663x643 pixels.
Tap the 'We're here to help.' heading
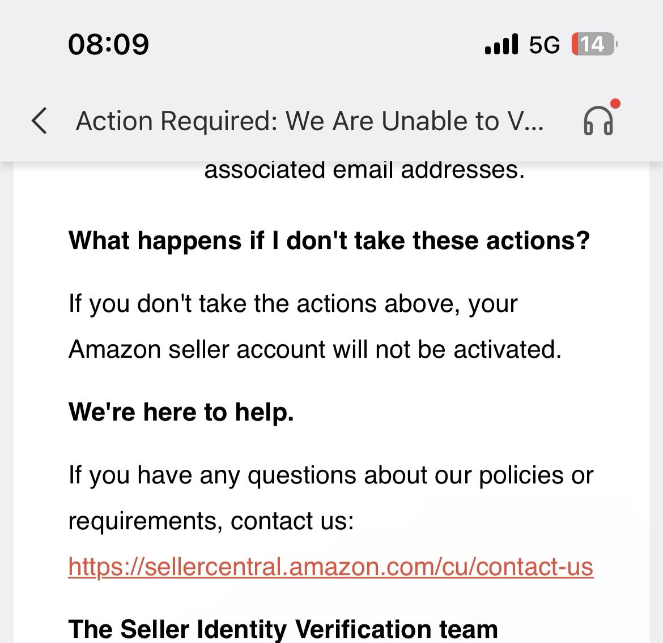point(181,412)
